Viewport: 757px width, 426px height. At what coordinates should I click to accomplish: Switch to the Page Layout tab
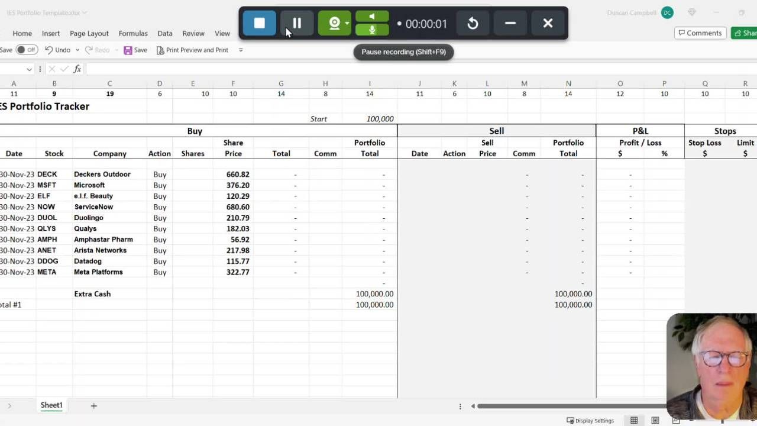point(89,33)
